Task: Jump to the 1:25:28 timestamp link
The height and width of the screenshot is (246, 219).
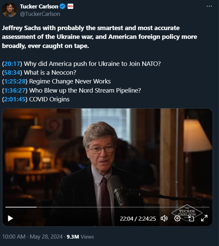Action: [x=15, y=81]
